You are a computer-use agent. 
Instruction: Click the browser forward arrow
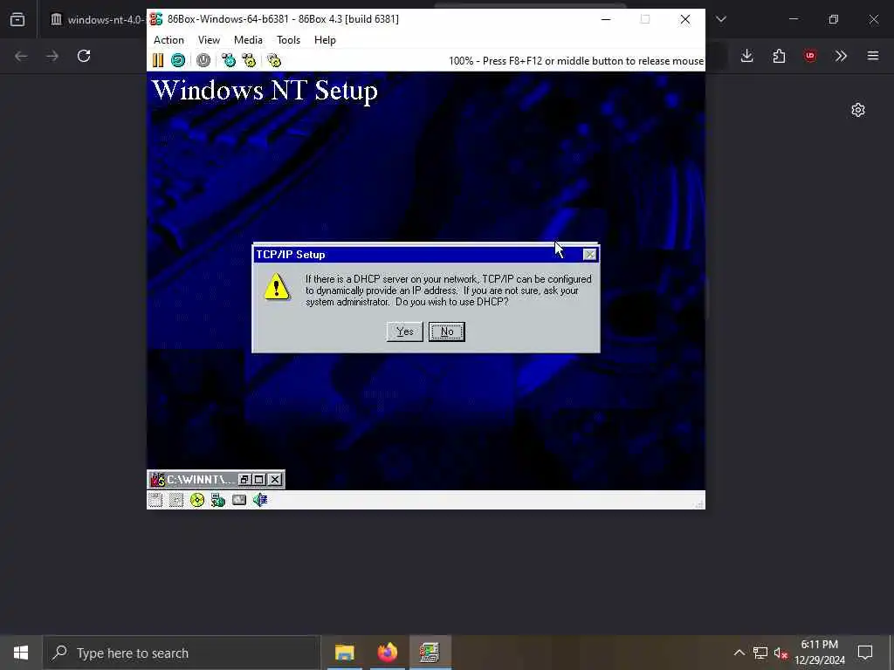pos(52,56)
